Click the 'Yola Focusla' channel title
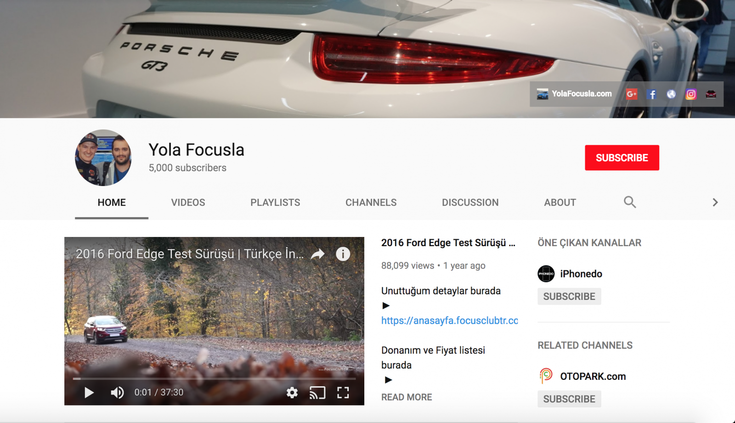 point(196,150)
